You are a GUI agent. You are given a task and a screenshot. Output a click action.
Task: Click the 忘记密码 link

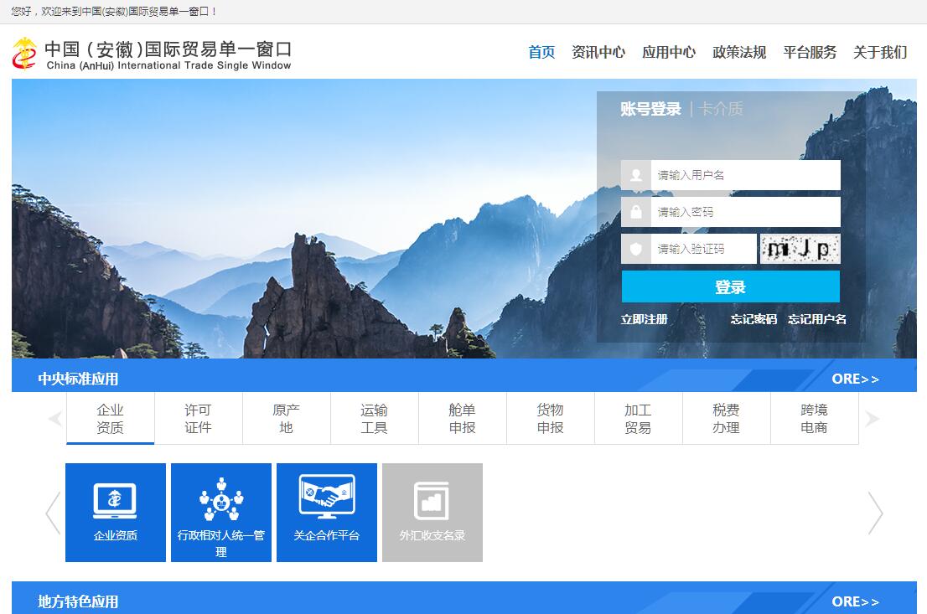753,319
